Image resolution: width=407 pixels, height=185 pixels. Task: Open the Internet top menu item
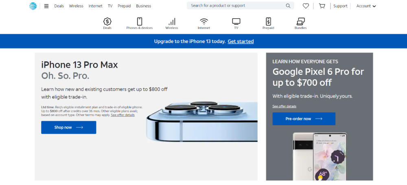coord(96,6)
